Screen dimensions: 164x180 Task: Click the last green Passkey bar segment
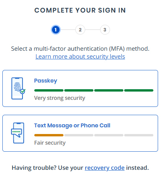(139, 90)
